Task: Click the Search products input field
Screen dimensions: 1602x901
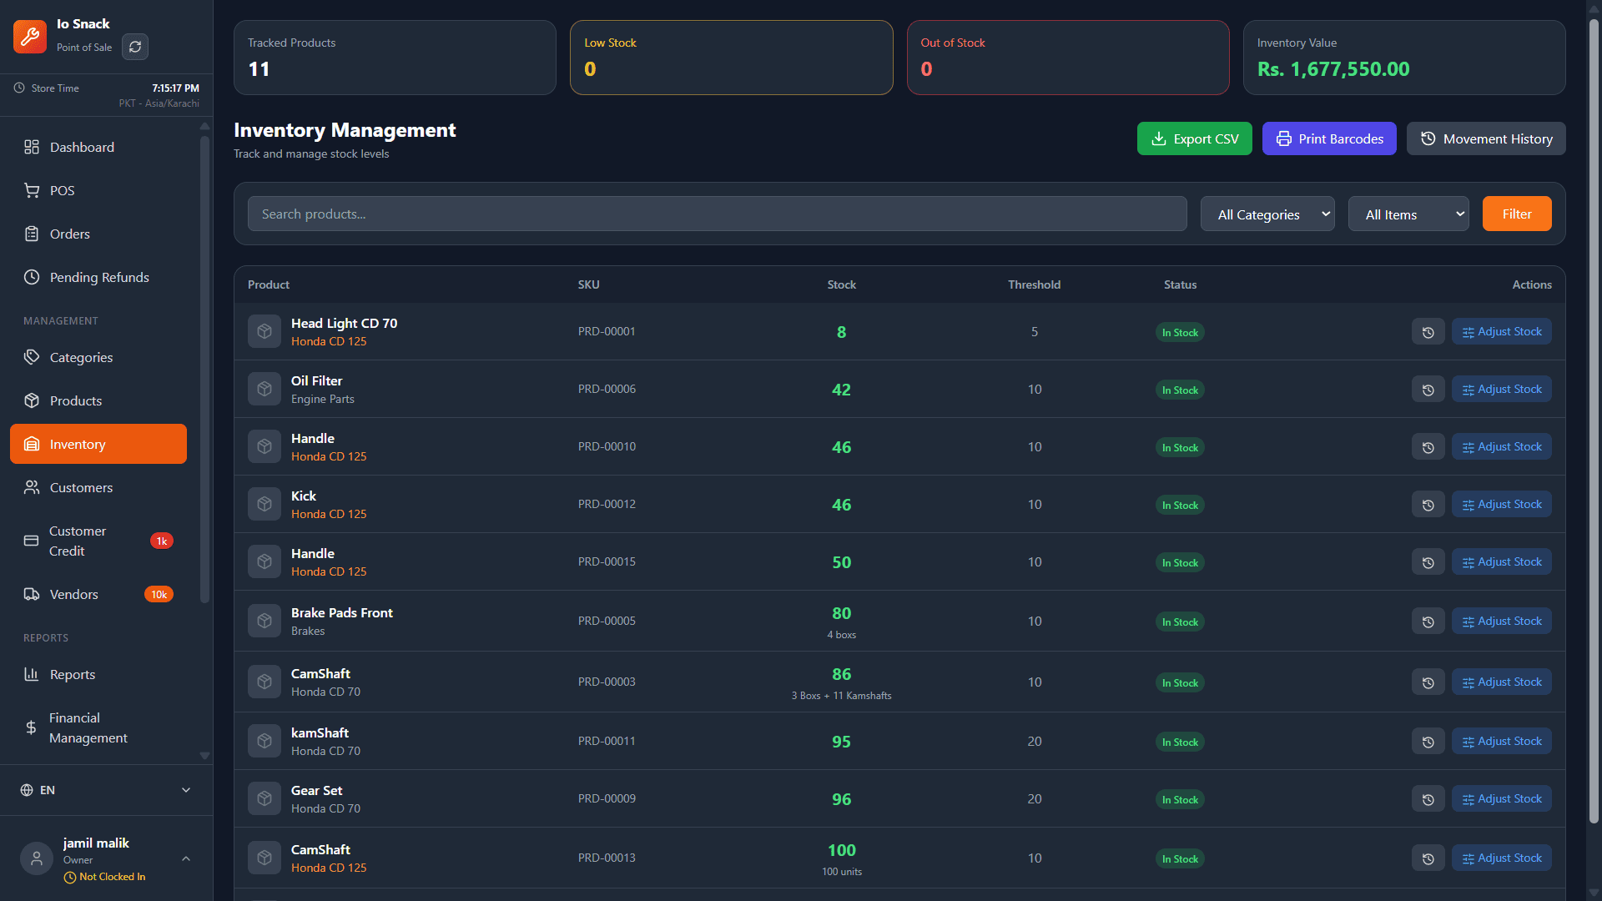Action: 717,214
